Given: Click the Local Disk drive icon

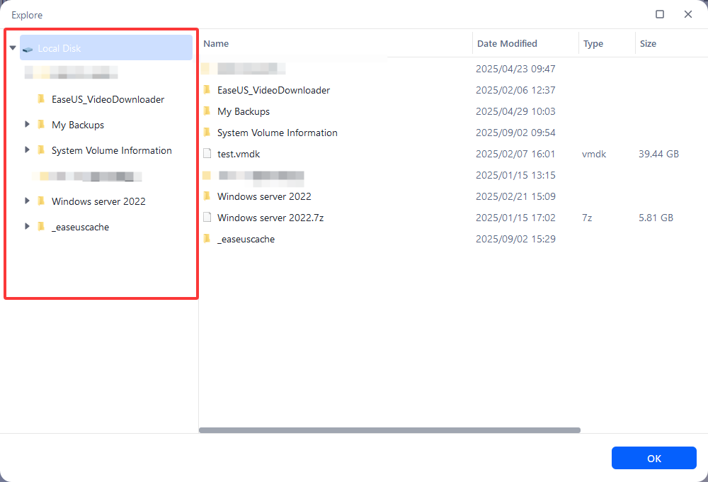Looking at the screenshot, I should tap(28, 49).
